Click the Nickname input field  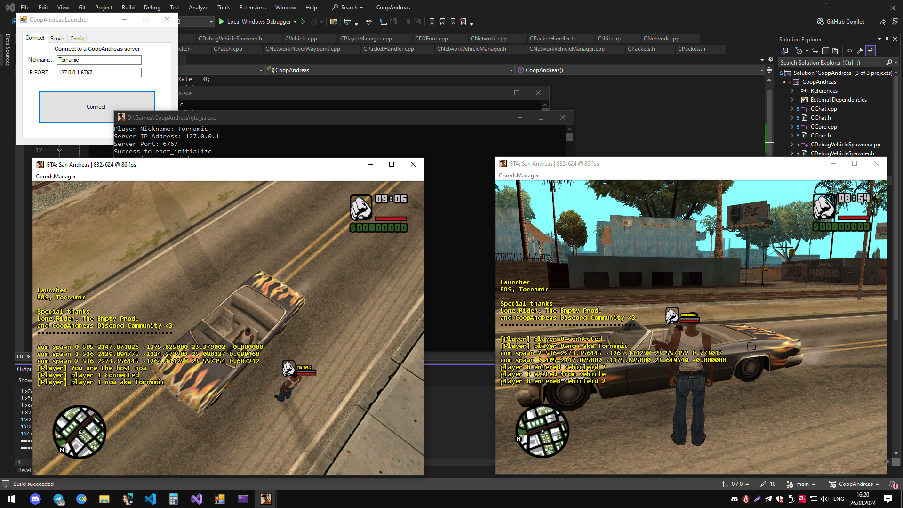99,60
